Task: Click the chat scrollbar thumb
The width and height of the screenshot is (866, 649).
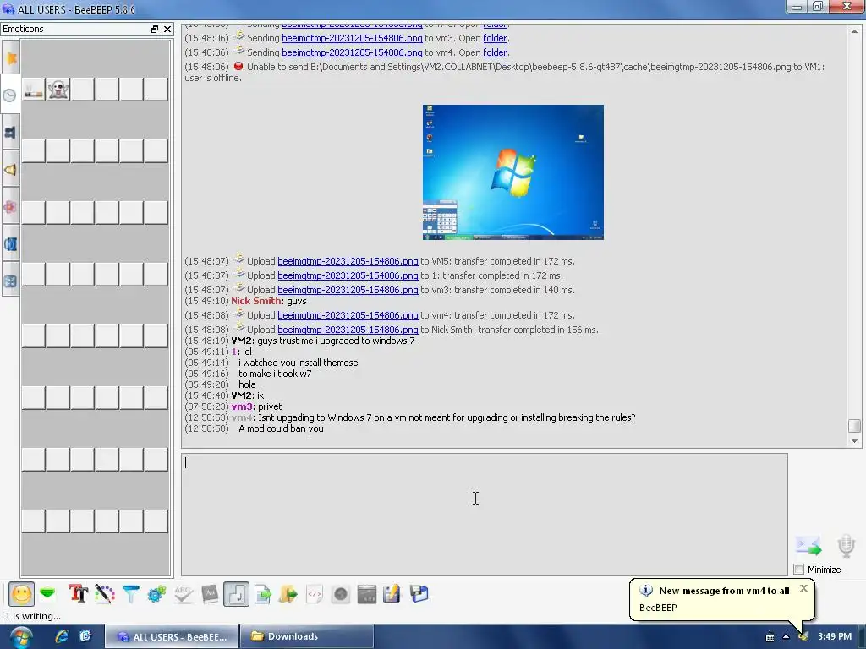Action: point(854,426)
